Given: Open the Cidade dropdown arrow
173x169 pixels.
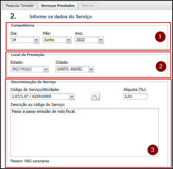Looking at the screenshot, I should pyautogui.click(x=91, y=69).
